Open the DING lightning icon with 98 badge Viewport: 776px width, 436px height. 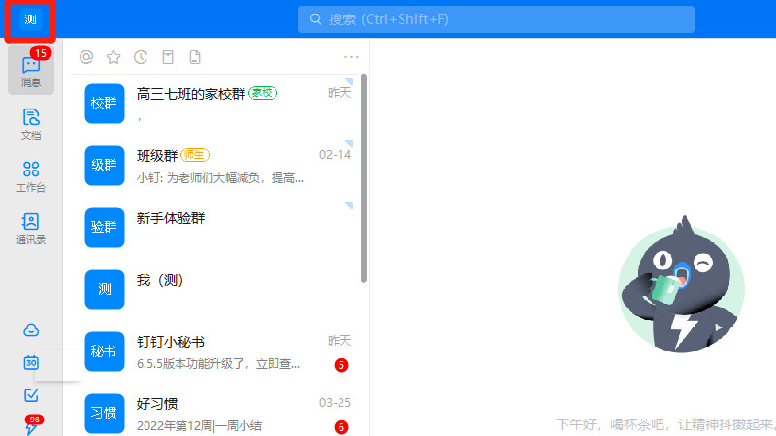coord(31,426)
